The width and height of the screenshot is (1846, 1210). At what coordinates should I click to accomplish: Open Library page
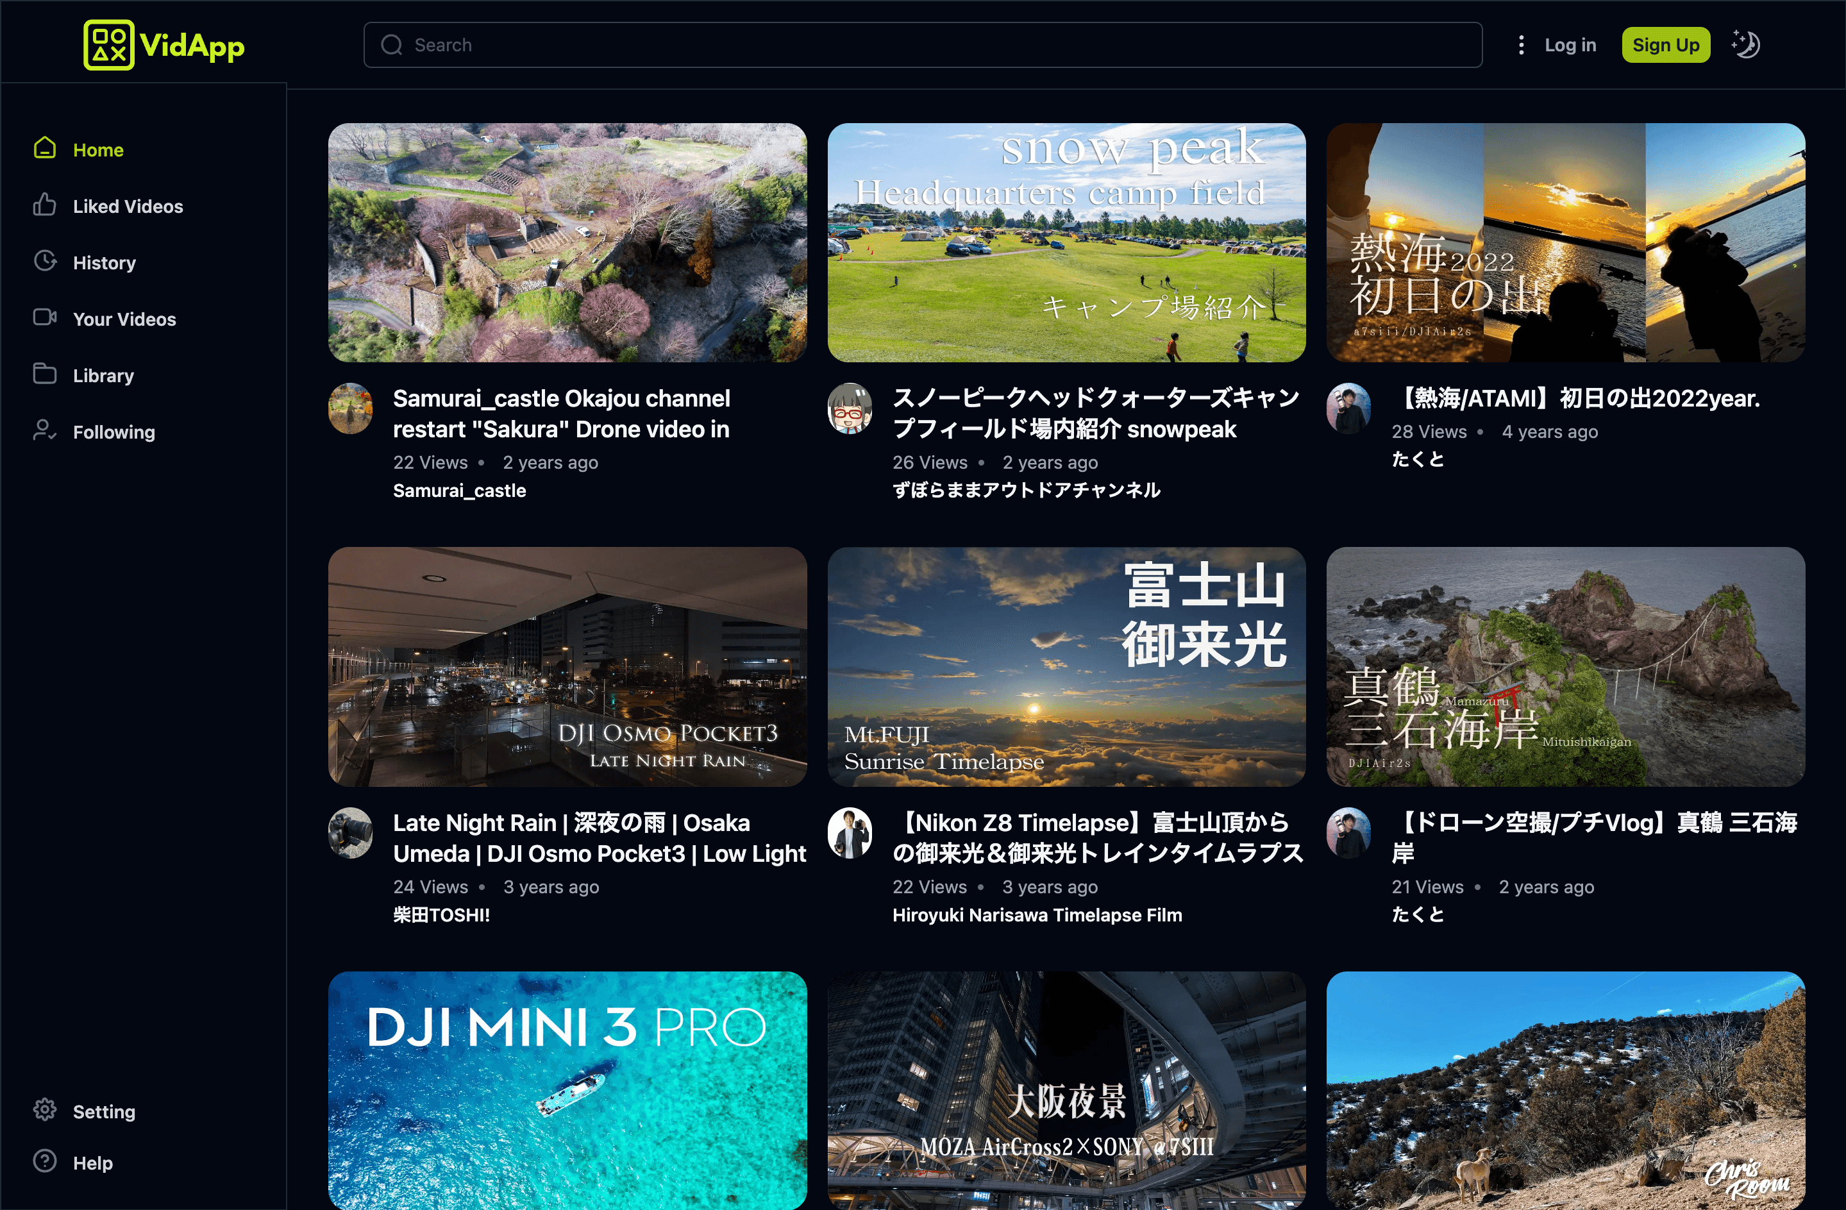[x=103, y=375]
